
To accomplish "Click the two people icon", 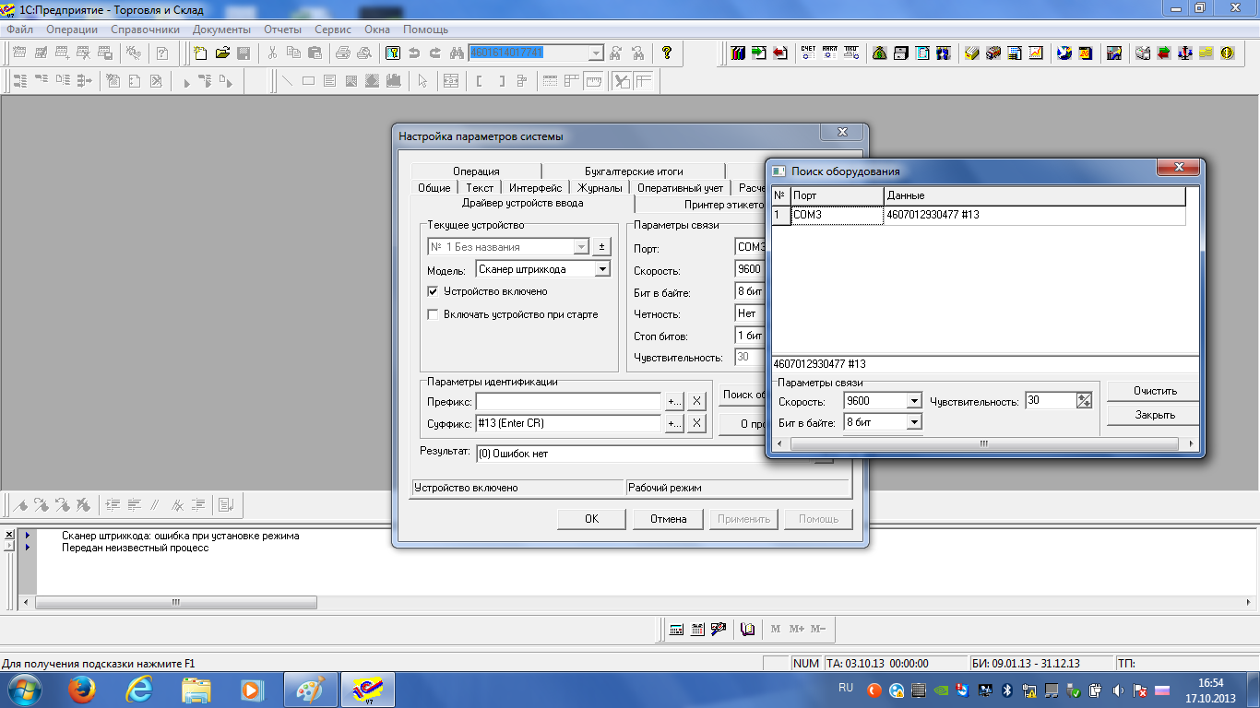I will [x=944, y=53].
